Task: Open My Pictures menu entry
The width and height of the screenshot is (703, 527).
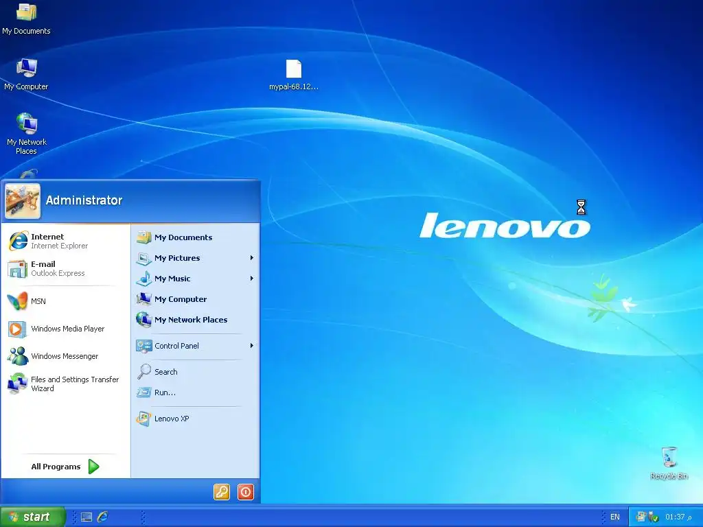Action: tap(195, 258)
